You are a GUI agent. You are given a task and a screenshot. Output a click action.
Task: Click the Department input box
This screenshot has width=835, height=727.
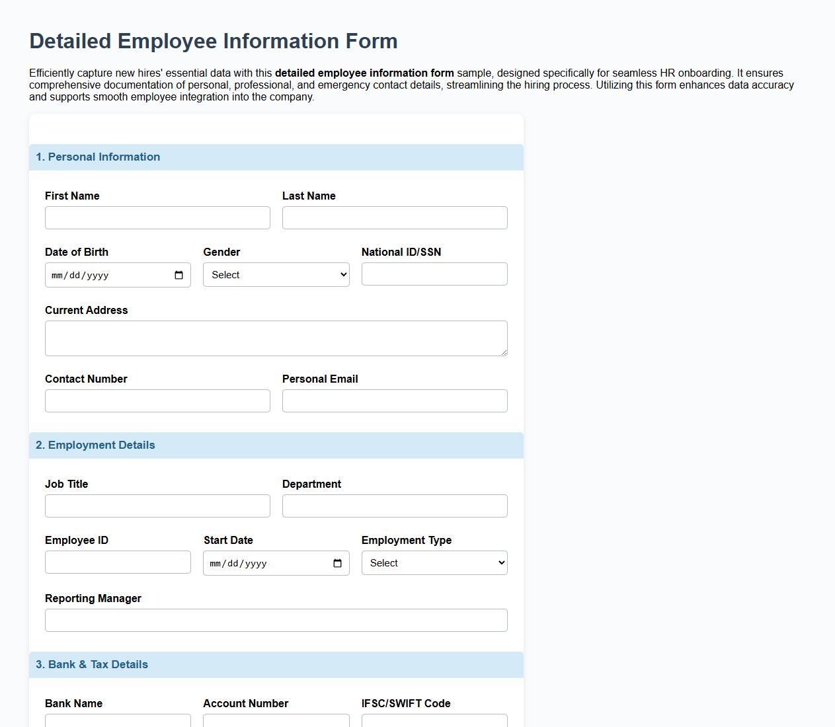[x=394, y=506]
